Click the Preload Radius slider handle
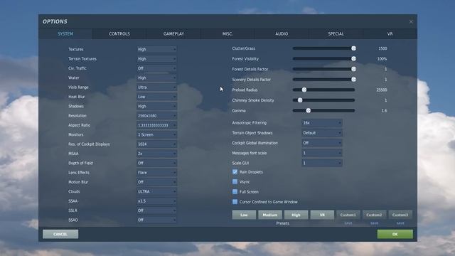Viewport: 455px width, 256px height. 304,90
